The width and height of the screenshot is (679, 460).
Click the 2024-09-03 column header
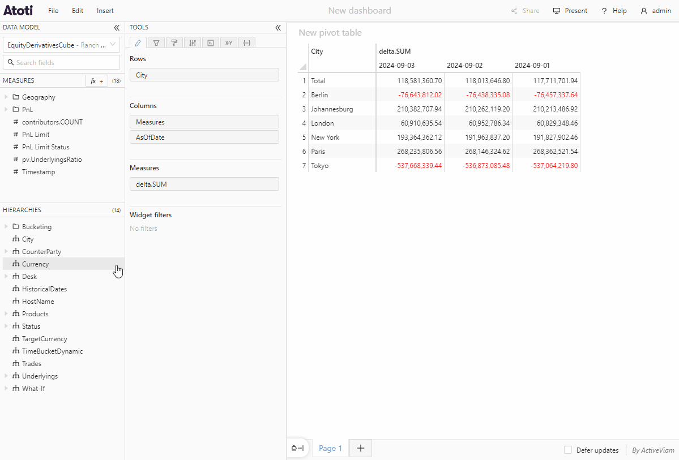click(396, 65)
